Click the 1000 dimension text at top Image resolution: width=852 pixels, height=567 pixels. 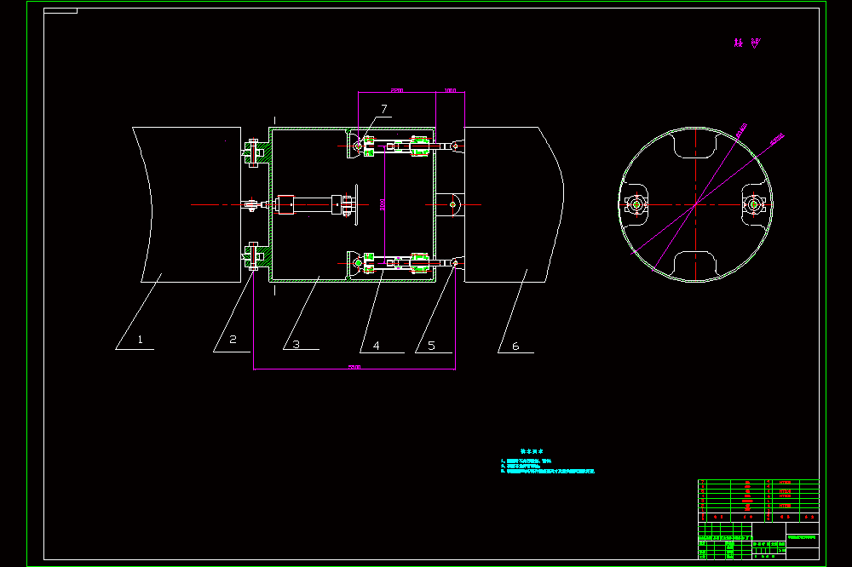(x=451, y=90)
